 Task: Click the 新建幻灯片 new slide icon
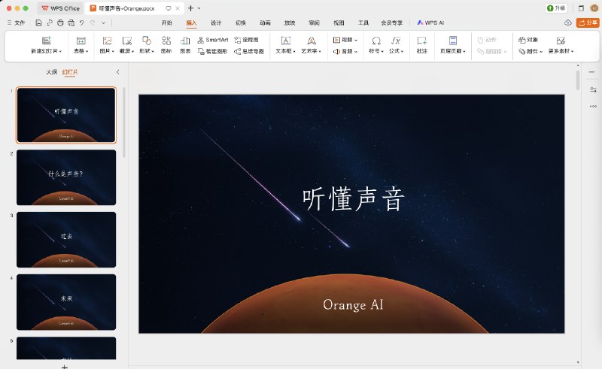click(47, 41)
